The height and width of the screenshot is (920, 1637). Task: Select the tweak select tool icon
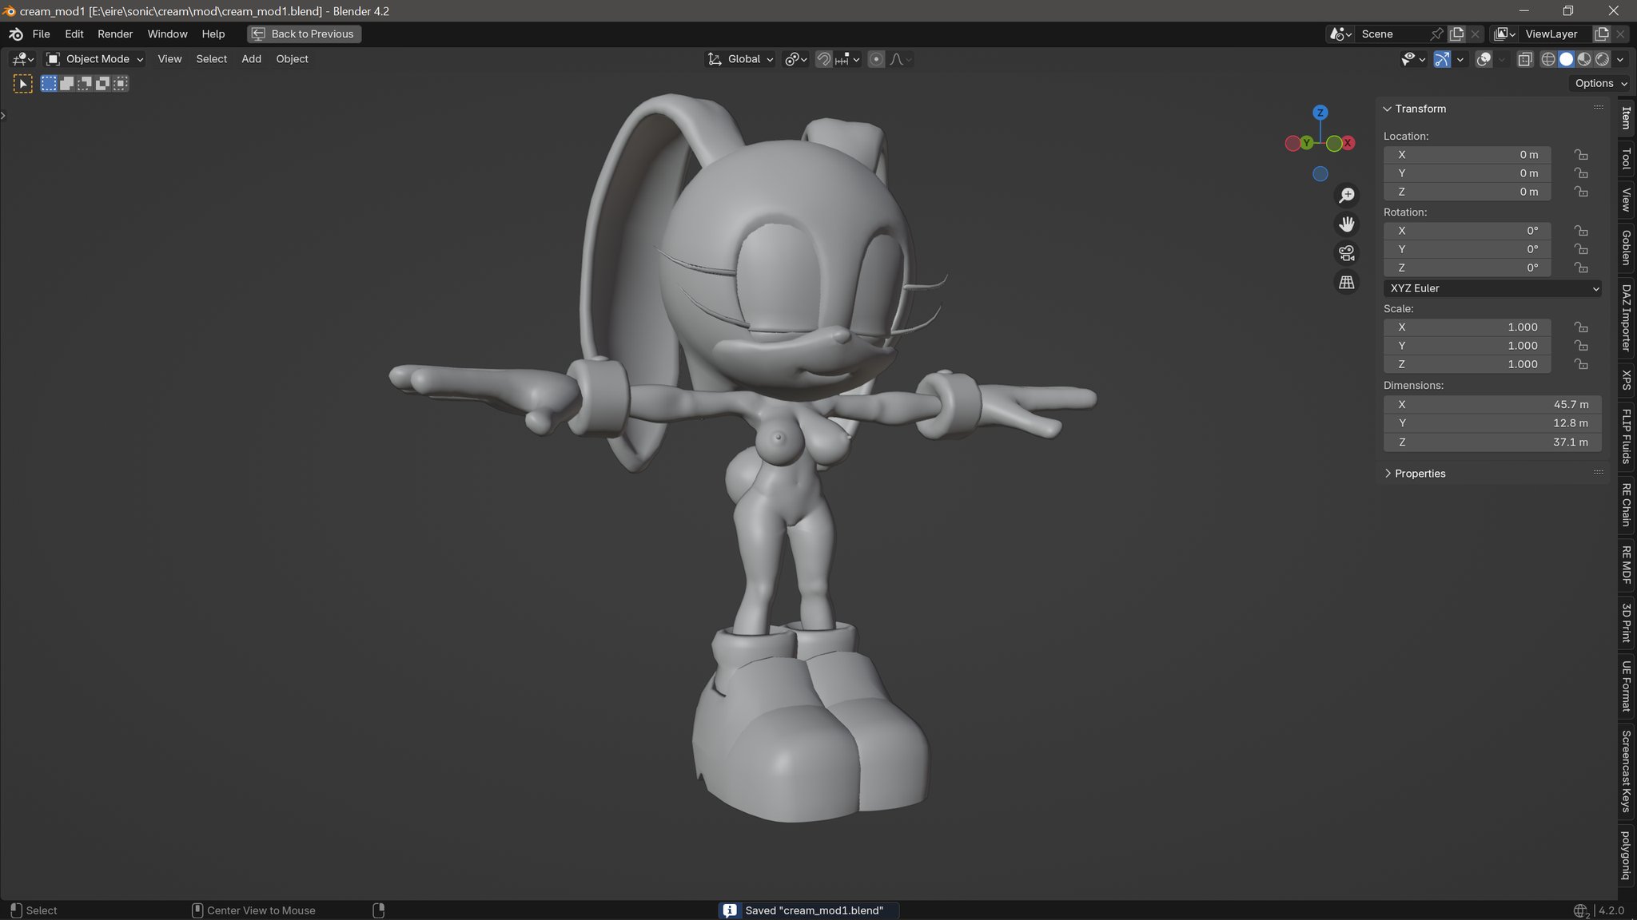coord(22,83)
